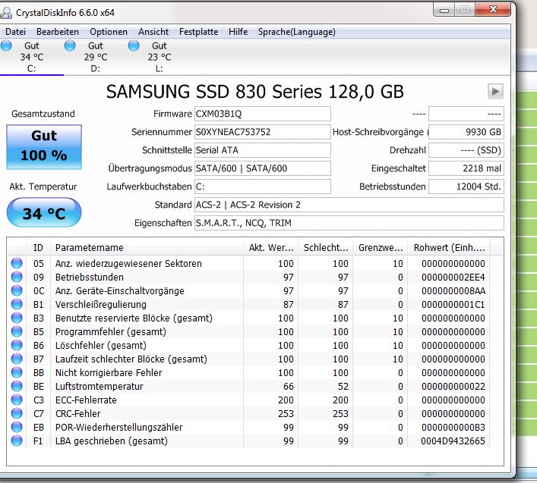Click the Betriebsstunden value 12004 Std.
The width and height of the screenshot is (537, 483).
[466, 187]
